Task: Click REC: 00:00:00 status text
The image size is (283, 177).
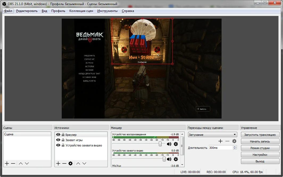Action: (x=216, y=172)
